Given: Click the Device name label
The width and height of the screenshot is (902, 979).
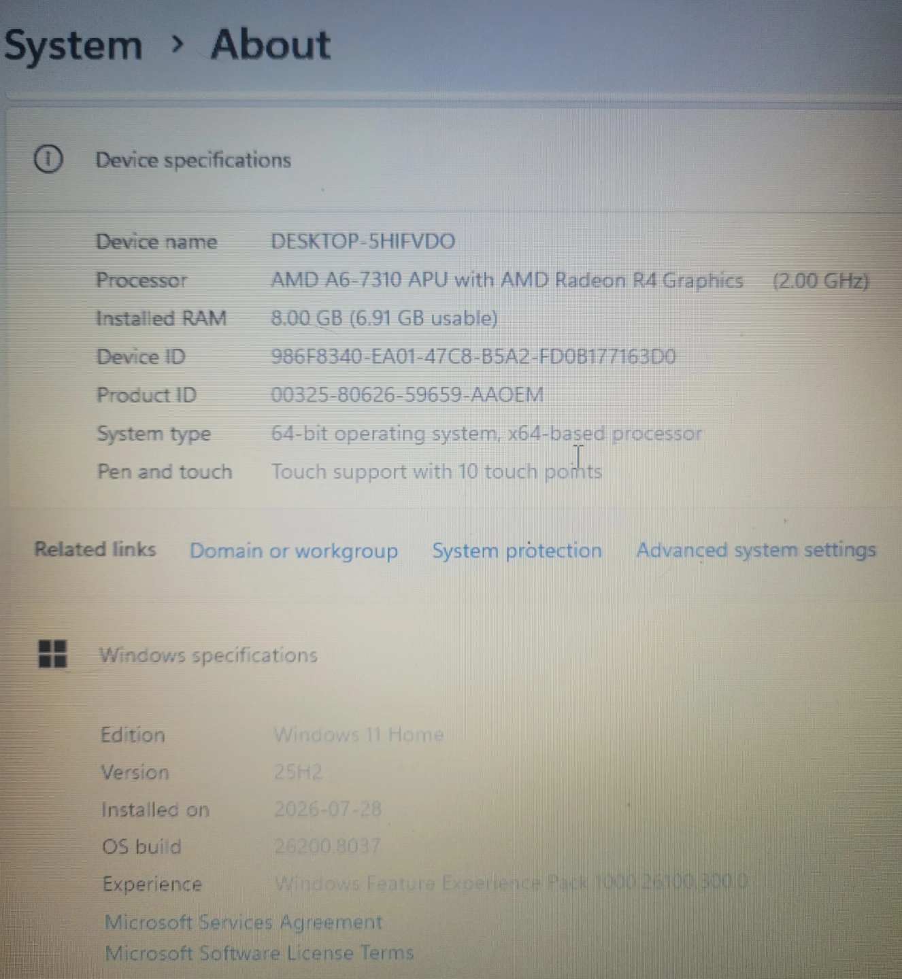Looking at the screenshot, I should pos(156,241).
